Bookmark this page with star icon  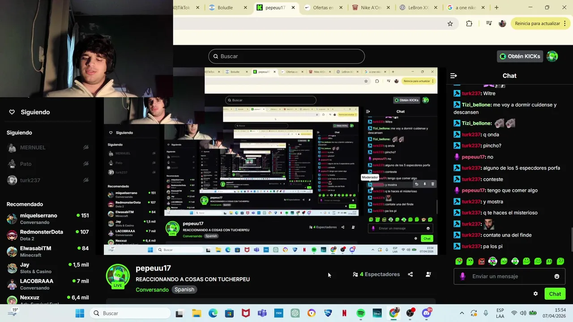[x=450, y=24]
